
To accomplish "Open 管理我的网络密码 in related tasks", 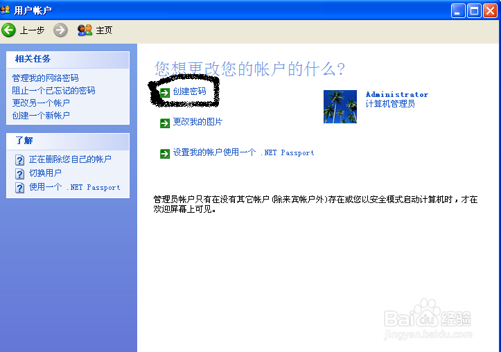I will tap(45, 78).
